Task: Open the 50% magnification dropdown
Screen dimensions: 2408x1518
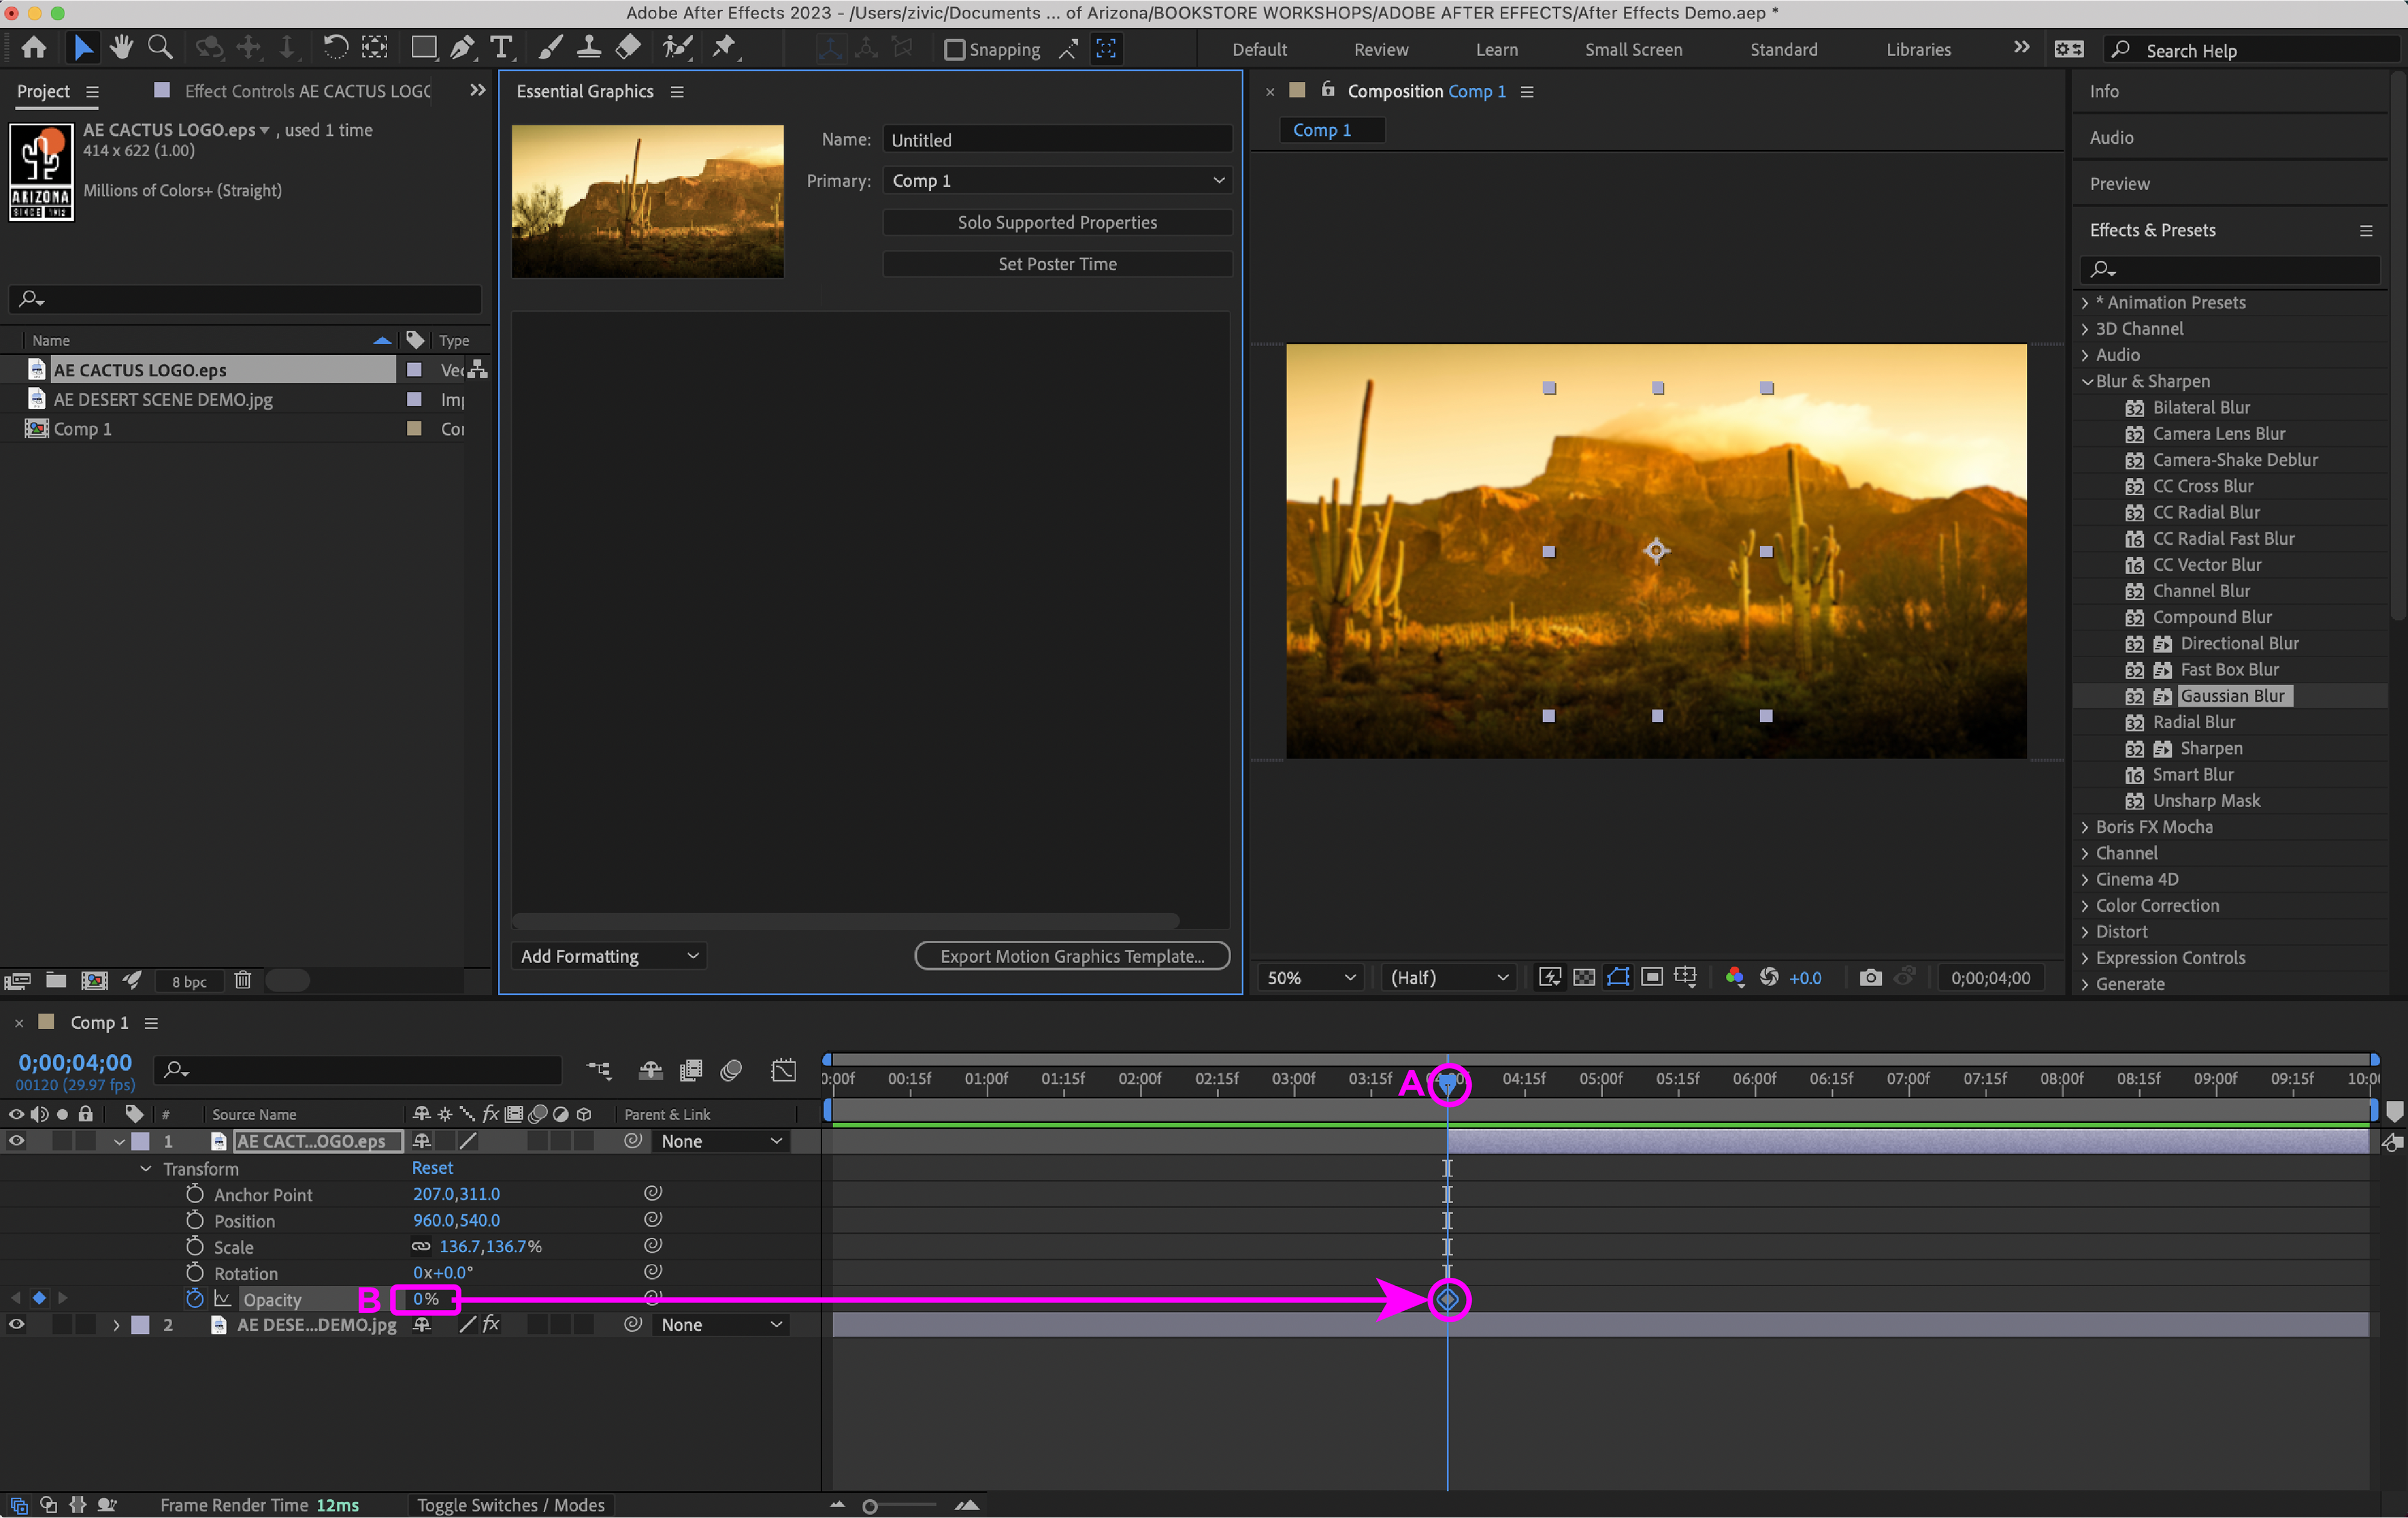Action: pyautogui.click(x=1310, y=977)
